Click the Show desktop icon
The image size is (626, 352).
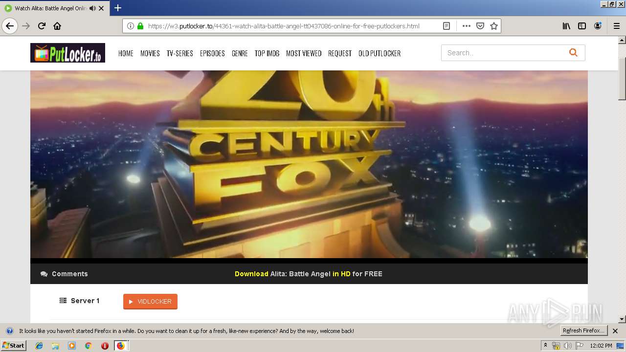pyautogui.click(x=621, y=346)
